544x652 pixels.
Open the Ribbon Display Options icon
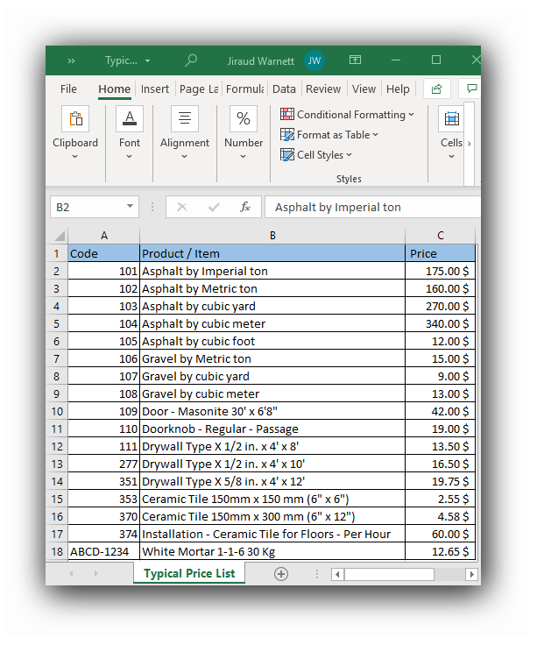pyautogui.click(x=355, y=60)
